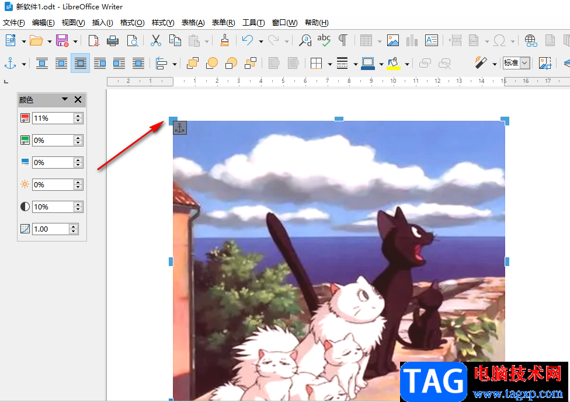This screenshot has height=402, width=570.
Task: Toggle print preview icon
Action: [133, 41]
